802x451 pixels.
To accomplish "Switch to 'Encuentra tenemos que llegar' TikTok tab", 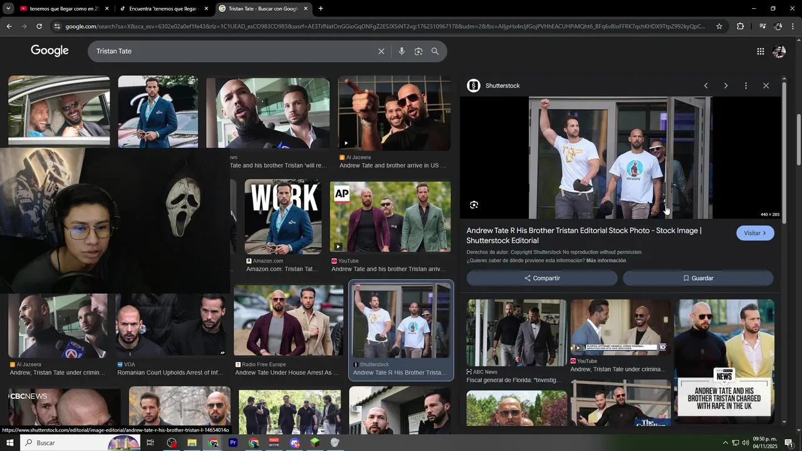I will pos(164,9).
